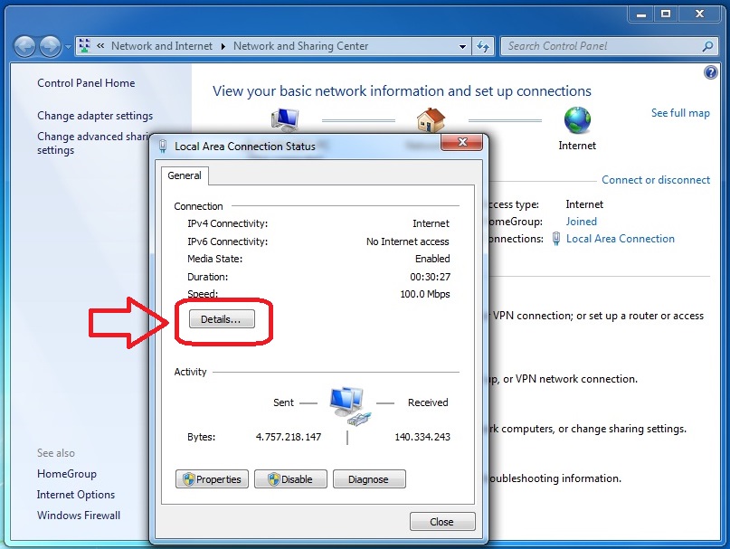Click the Properties button
The width and height of the screenshot is (730, 549).
212,479
